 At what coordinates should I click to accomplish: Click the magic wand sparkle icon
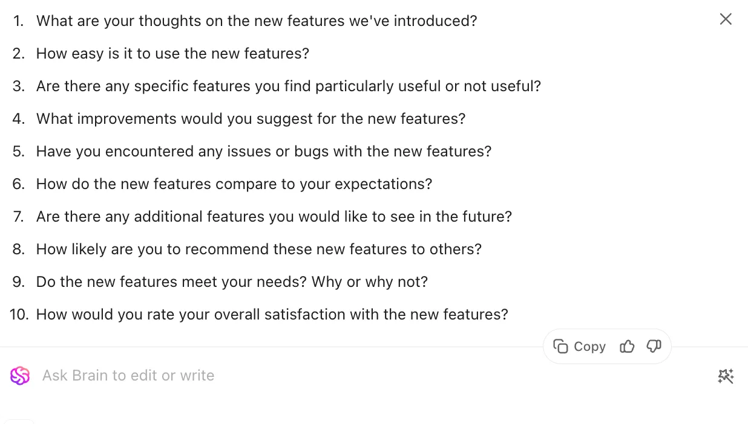coord(726,376)
